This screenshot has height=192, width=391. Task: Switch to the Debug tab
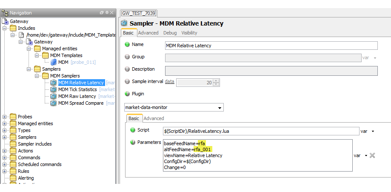coord(170,33)
